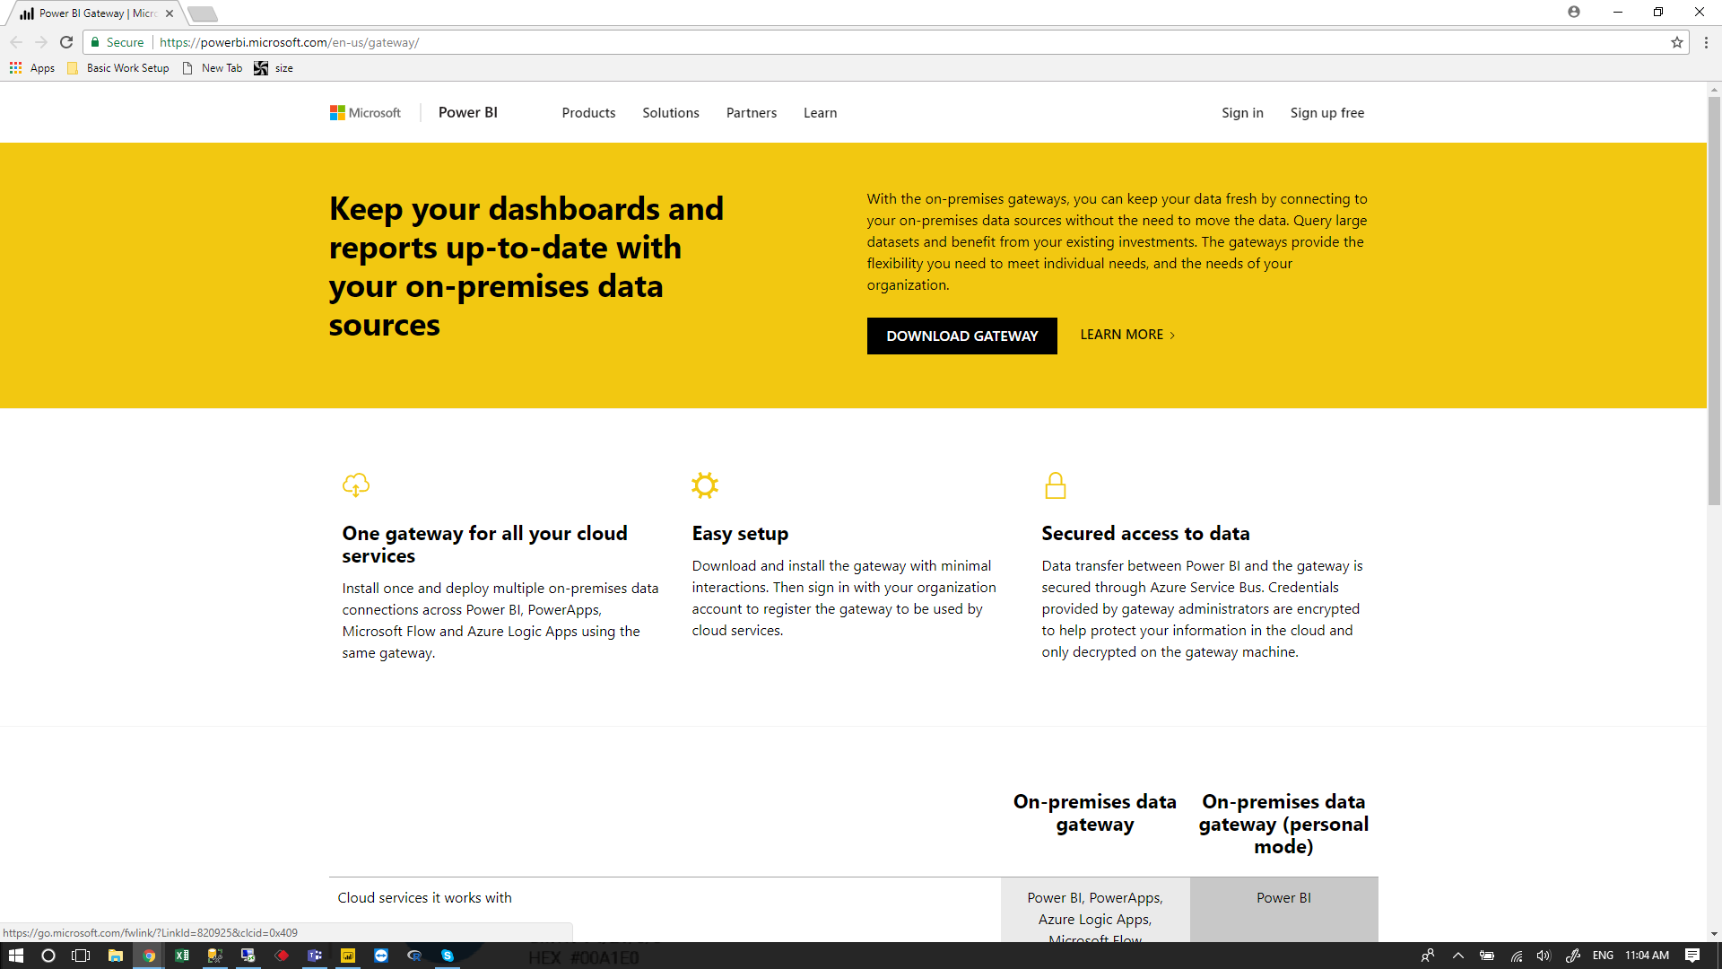Click the LEARN MORE link
The image size is (1722, 969).
pyautogui.click(x=1127, y=335)
